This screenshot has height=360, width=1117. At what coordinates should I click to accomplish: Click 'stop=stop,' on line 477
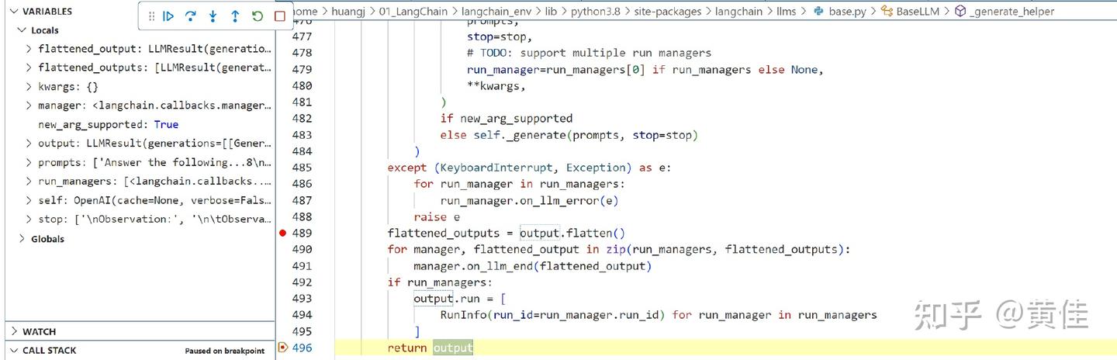tap(500, 37)
